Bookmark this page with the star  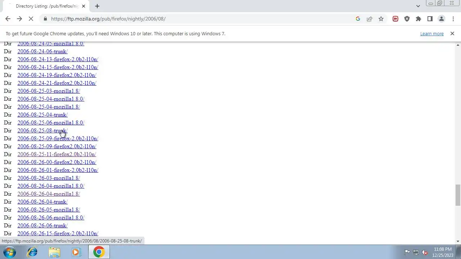(x=381, y=19)
